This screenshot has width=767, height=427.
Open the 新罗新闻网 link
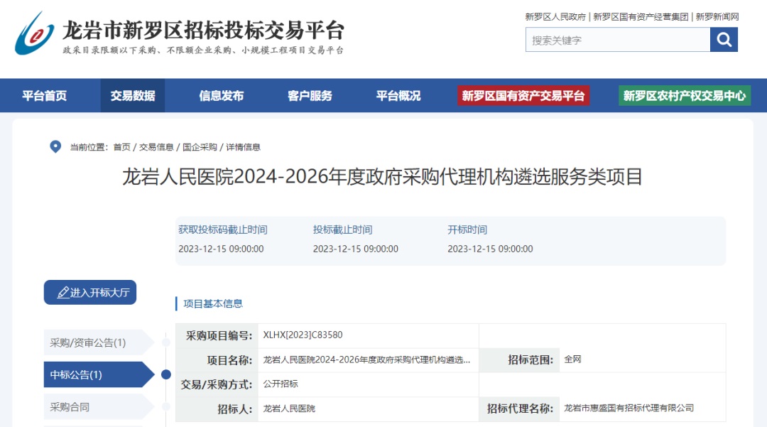pyautogui.click(x=717, y=16)
